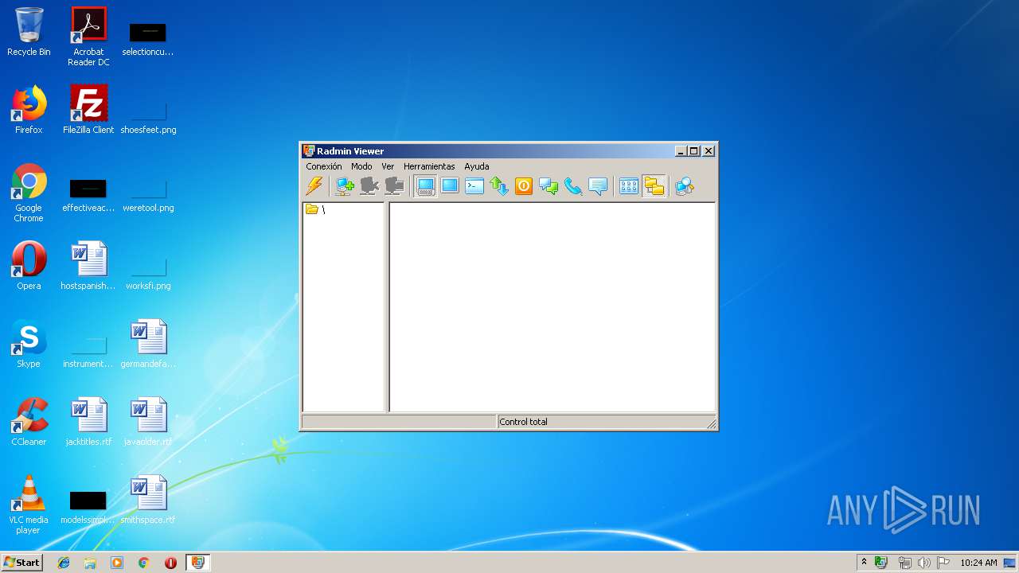This screenshot has height=573, width=1019.
Task: Click the window resize grip corner
Action: pos(711,423)
